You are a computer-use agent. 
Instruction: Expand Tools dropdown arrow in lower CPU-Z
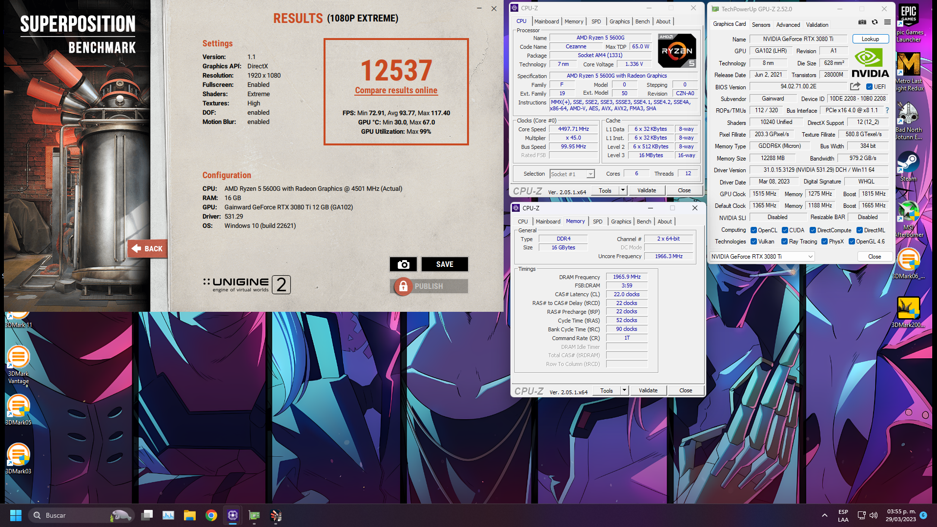click(x=624, y=390)
